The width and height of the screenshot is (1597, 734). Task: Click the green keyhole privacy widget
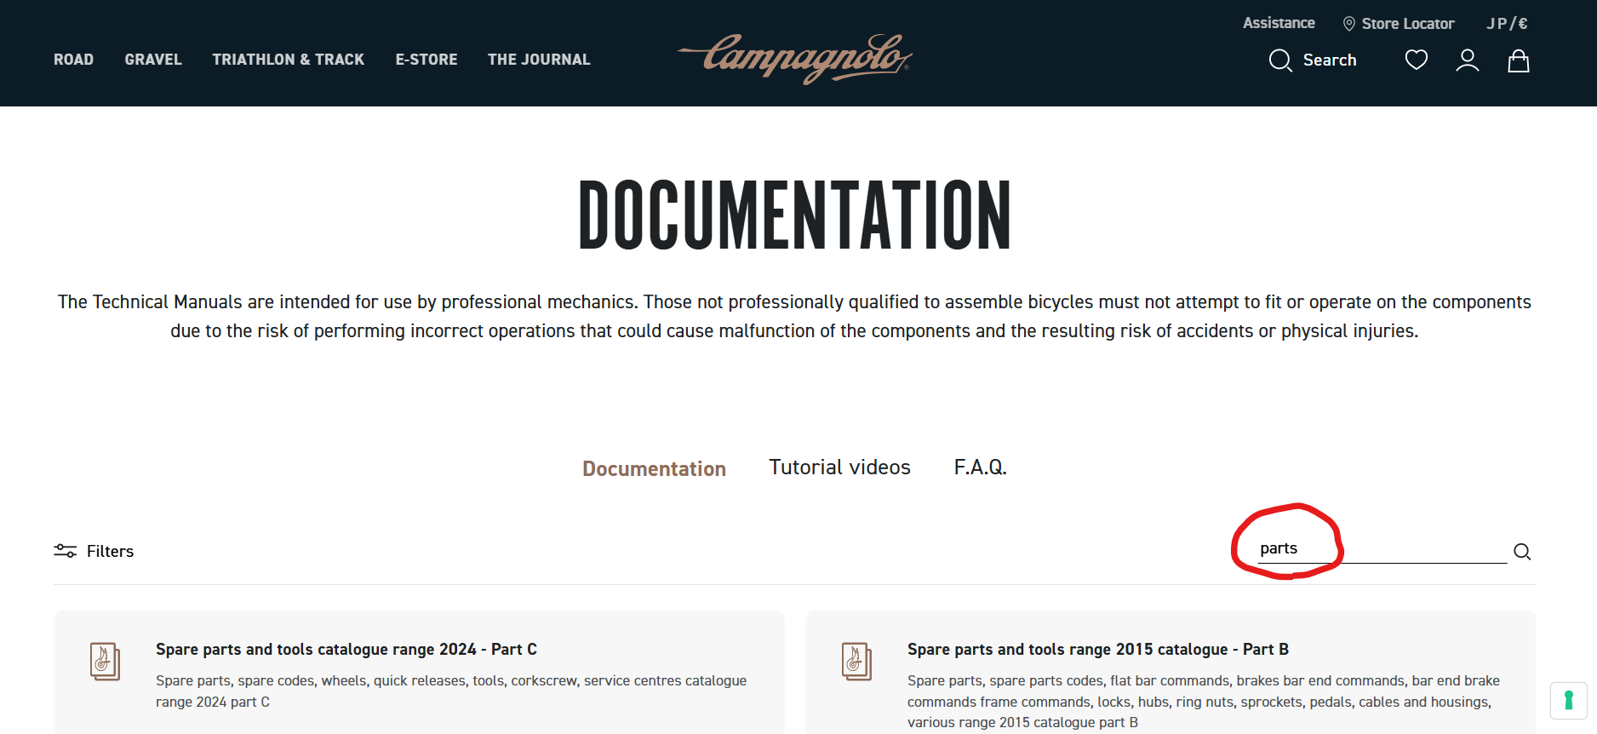tap(1568, 701)
